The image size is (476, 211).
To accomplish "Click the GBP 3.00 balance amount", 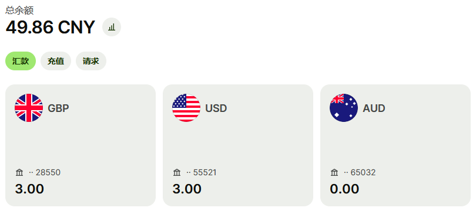I will (29, 189).
